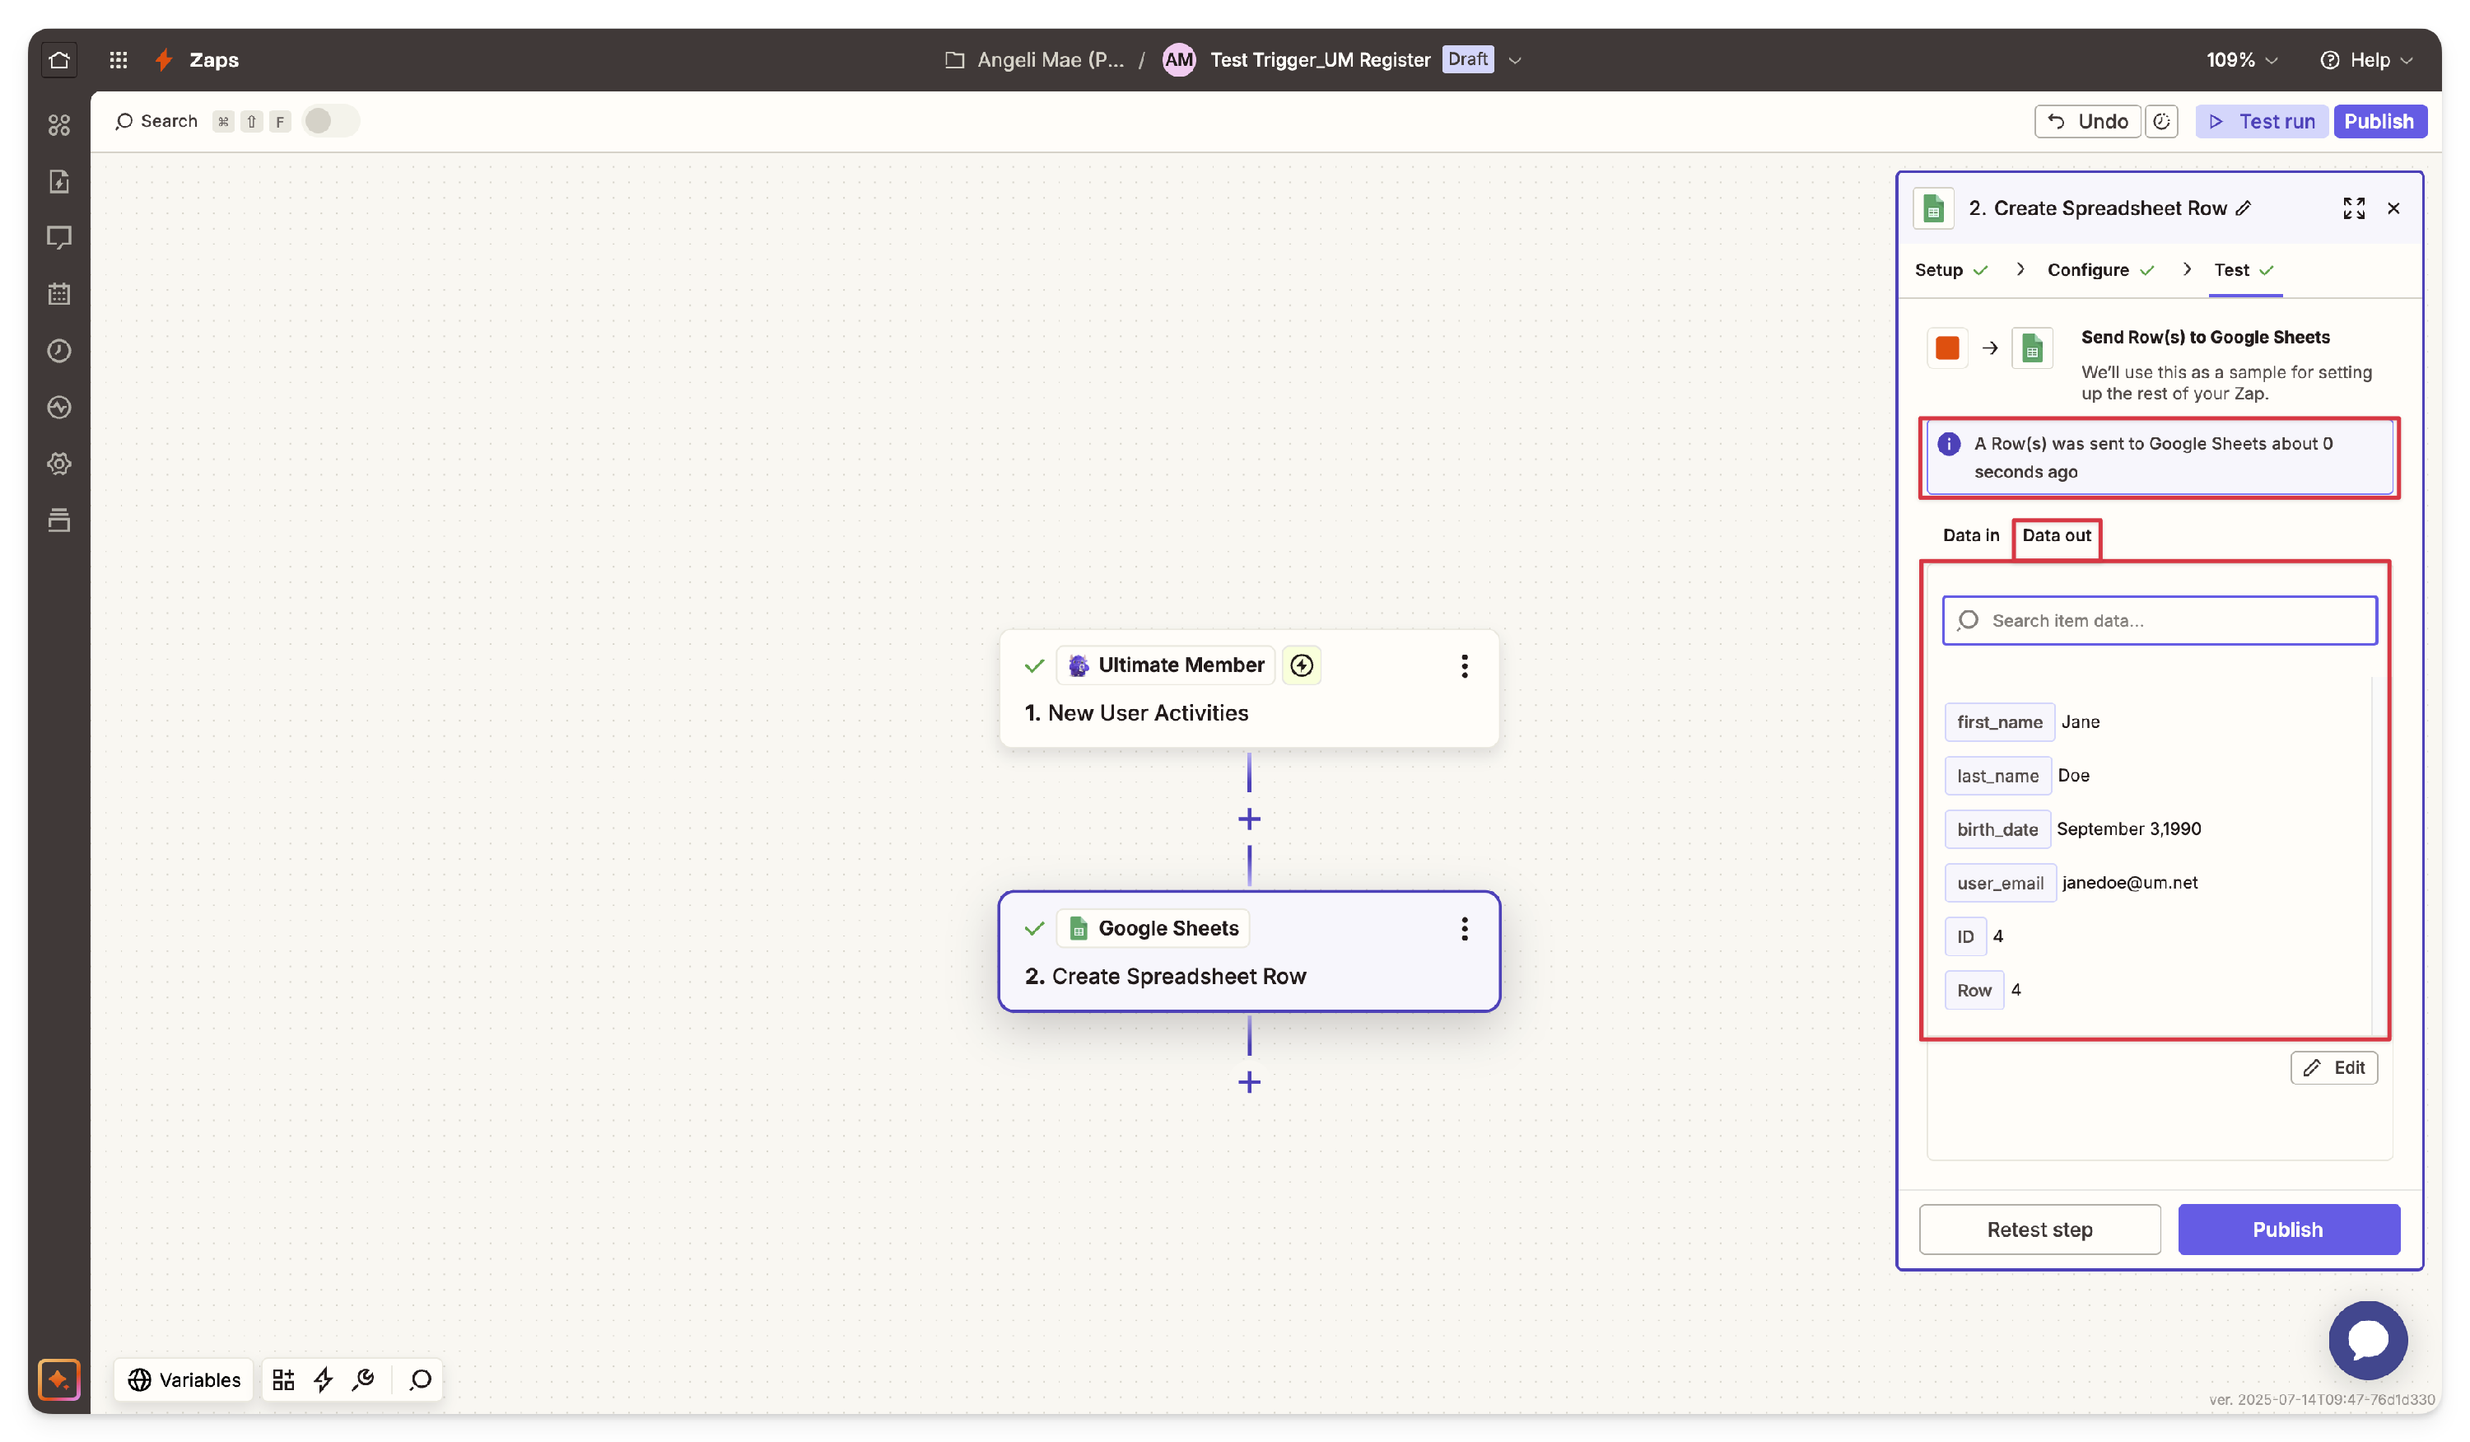This screenshot has width=2470, height=1442.
Task: Click the janedoe@um.net value
Action: [x=2130, y=884]
